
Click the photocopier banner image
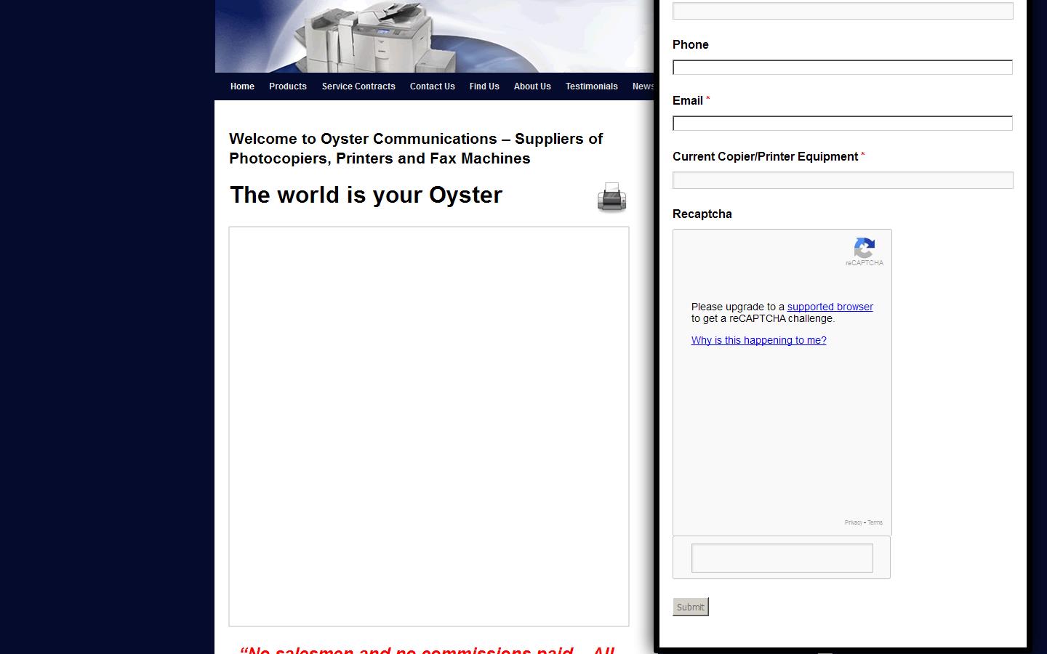pyautogui.click(x=434, y=36)
